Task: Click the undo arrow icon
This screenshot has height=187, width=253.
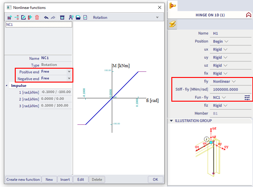Action: (x=46, y=18)
